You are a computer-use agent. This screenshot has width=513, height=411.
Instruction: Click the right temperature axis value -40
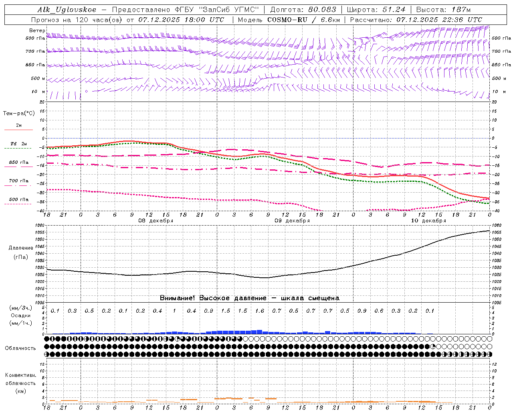[496, 211]
